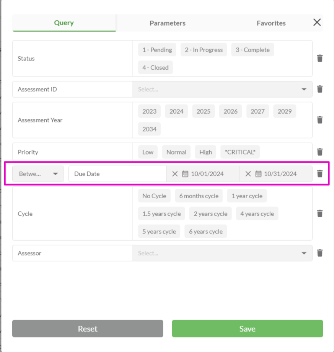Remove the Due Date filter row
The width and height of the screenshot is (334, 352).
[x=320, y=173]
